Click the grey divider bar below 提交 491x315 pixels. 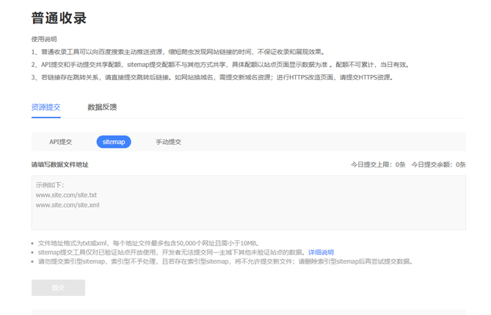click(248, 312)
